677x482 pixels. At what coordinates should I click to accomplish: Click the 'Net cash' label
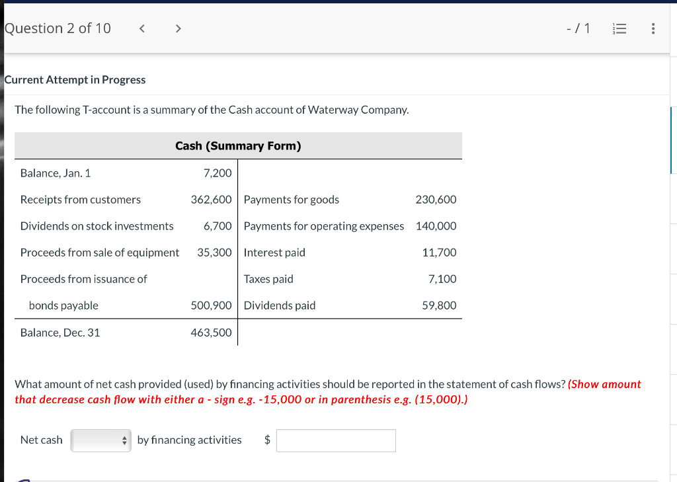click(x=42, y=440)
